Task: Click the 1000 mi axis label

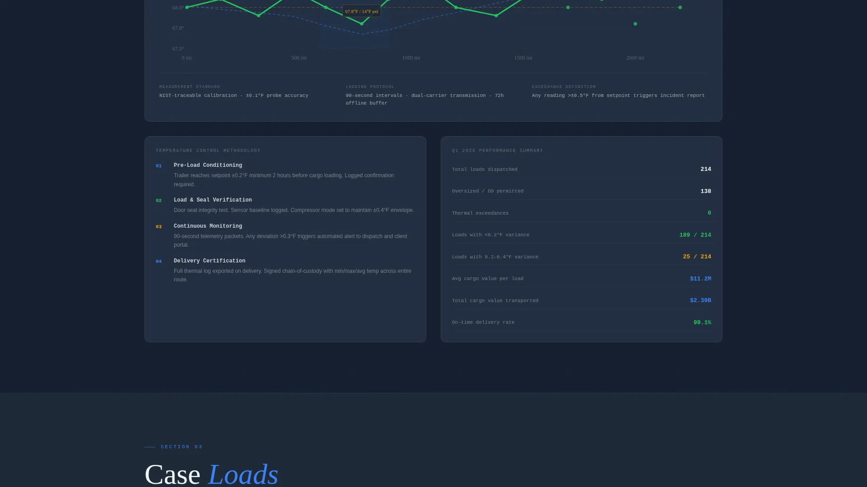Action: point(411,58)
